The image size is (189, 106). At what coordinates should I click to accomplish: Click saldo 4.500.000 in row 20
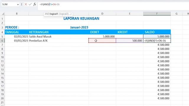163,98
